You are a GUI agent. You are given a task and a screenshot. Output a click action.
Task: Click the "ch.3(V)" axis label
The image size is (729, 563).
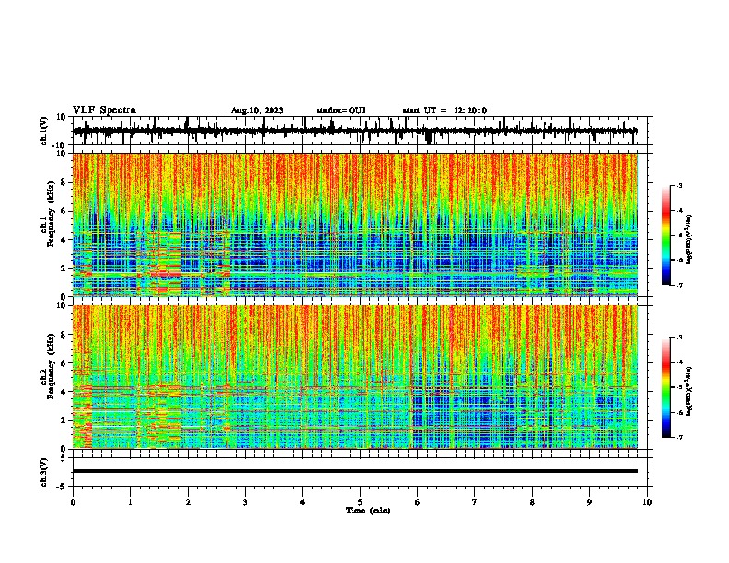click(44, 472)
